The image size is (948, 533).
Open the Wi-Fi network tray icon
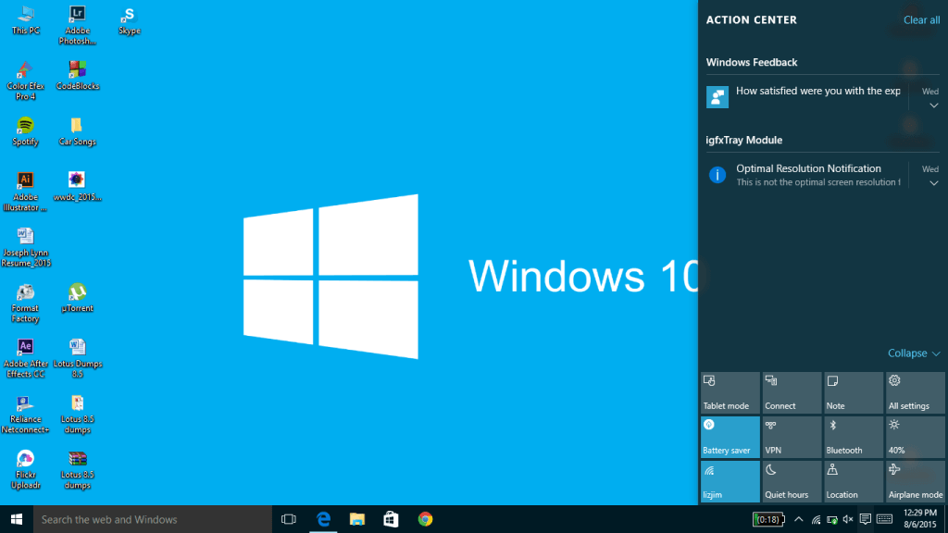816,519
